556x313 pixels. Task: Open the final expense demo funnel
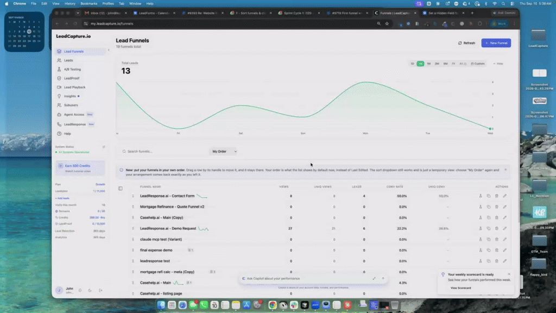click(x=156, y=250)
